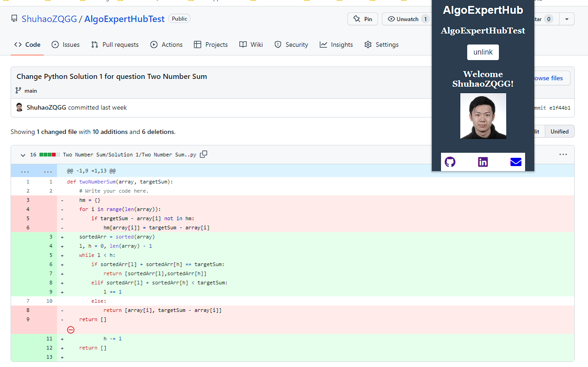Click the profile photo in the popup
Viewport: 588px width, 367px height.
click(x=483, y=116)
